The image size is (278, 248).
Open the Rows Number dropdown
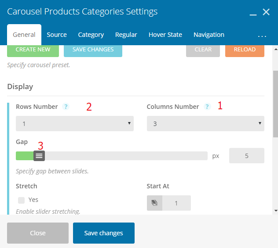(75, 123)
